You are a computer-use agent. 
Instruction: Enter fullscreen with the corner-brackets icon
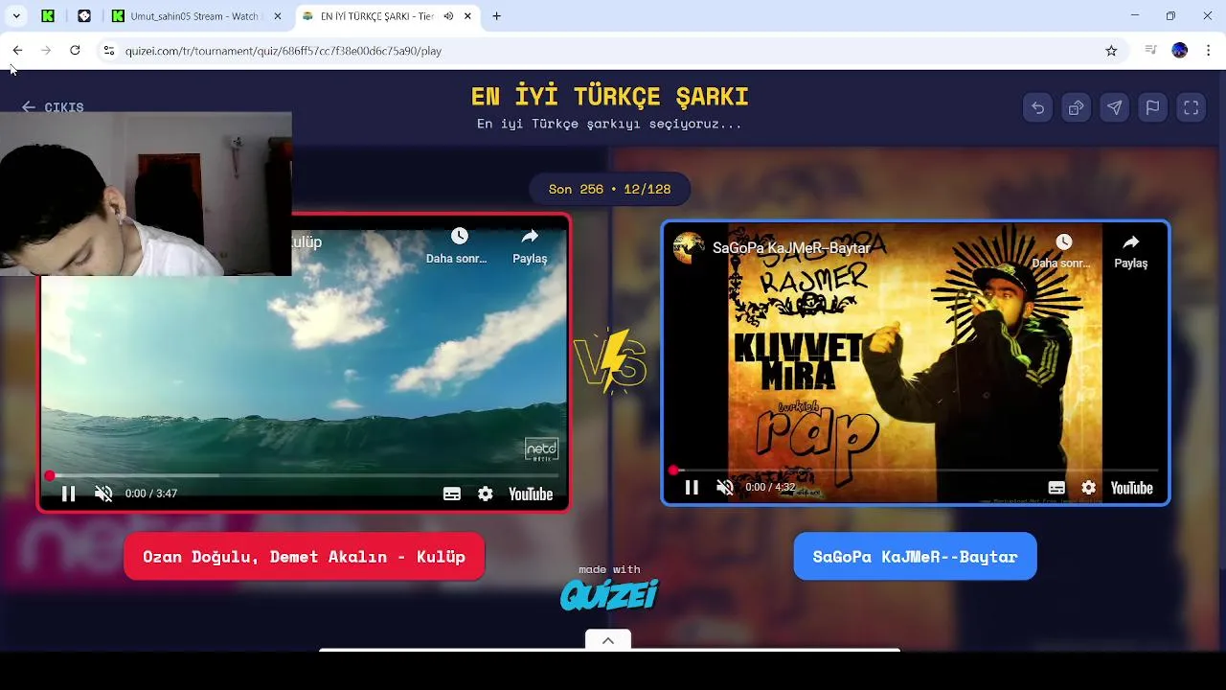coord(1191,108)
